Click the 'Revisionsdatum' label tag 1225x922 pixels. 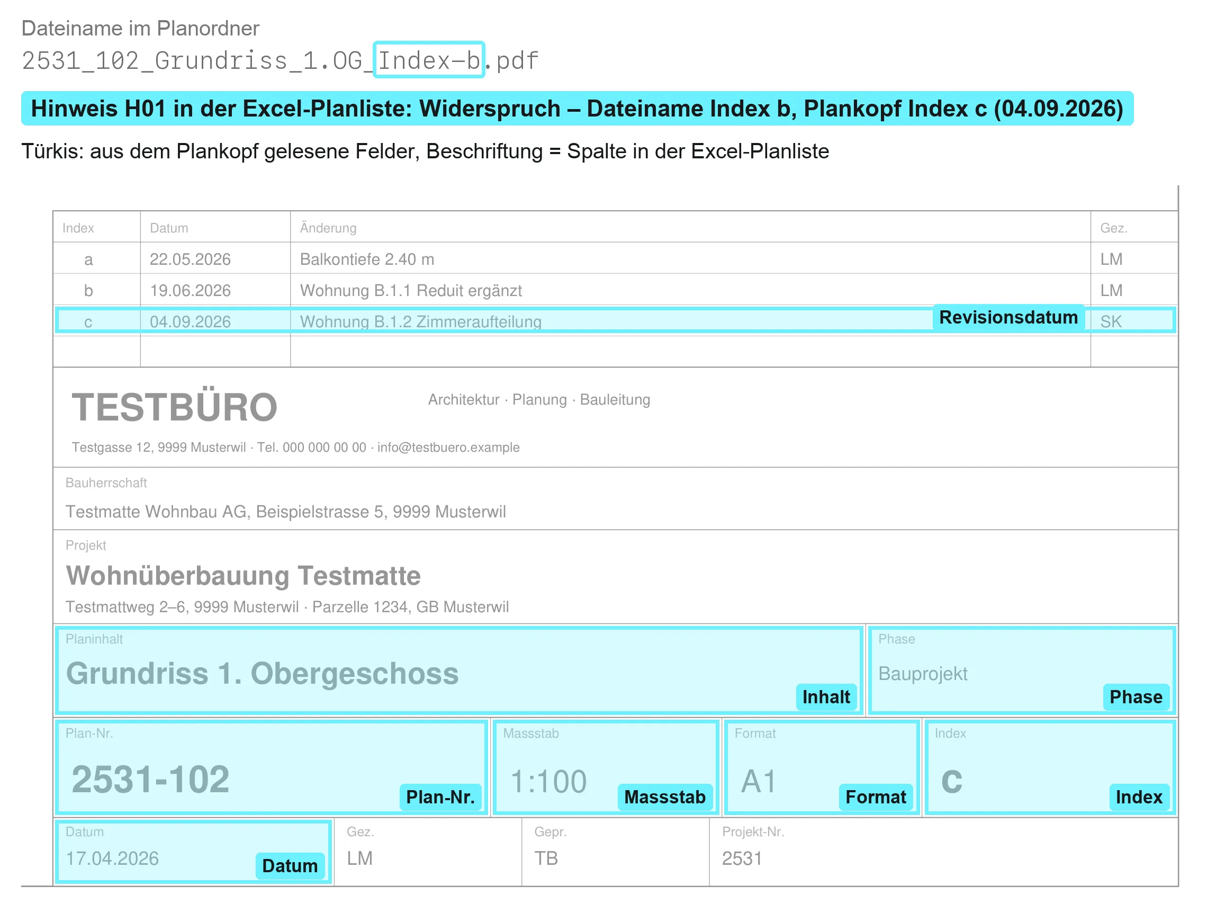pyautogui.click(x=1008, y=318)
